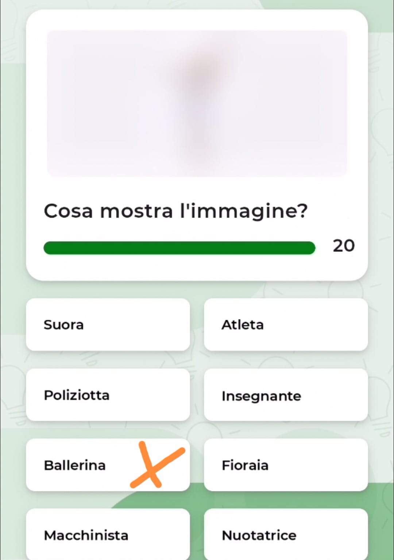This screenshot has width=394, height=560.
Task: Choose Atleta as the answer
Action: [286, 325]
